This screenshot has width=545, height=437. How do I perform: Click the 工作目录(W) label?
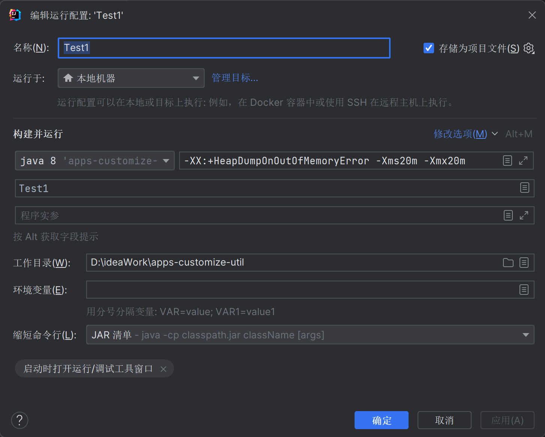42,263
